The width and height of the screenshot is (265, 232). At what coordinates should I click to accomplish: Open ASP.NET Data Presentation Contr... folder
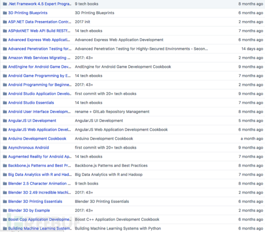pos(40,22)
